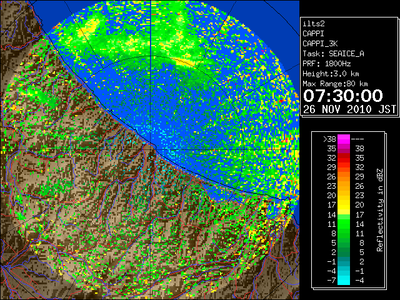Image resolution: width=400 pixels, height=300 pixels.
Task: Pick the magenta swatch of the color bar
Action: coord(344,139)
